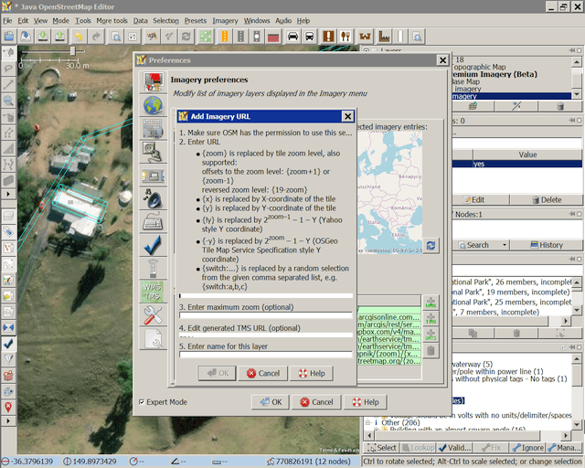Open the Presets menu
This screenshot has height=468, width=585.
click(195, 20)
